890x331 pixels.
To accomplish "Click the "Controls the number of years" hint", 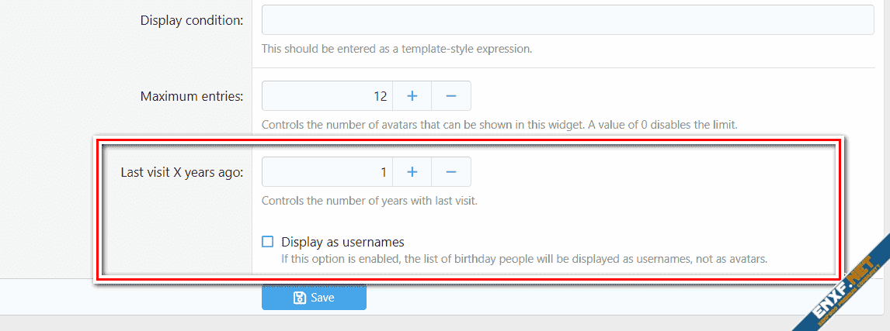I will click(x=369, y=201).
